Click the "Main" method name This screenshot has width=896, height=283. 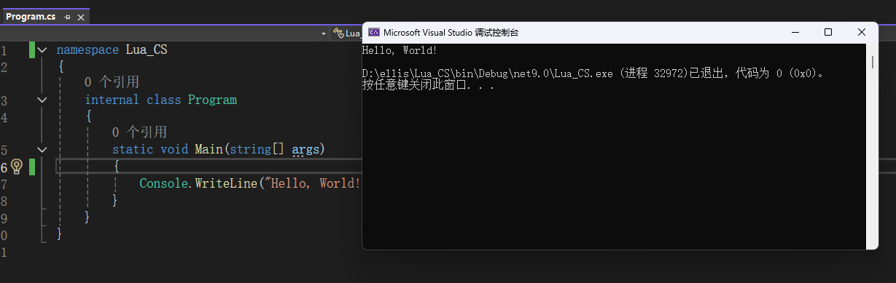coord(209,149)
